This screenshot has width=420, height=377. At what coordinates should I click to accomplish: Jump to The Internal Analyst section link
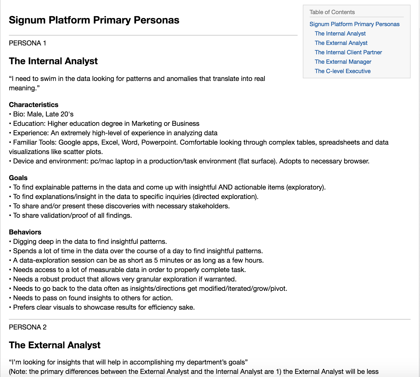pos(340,33)
